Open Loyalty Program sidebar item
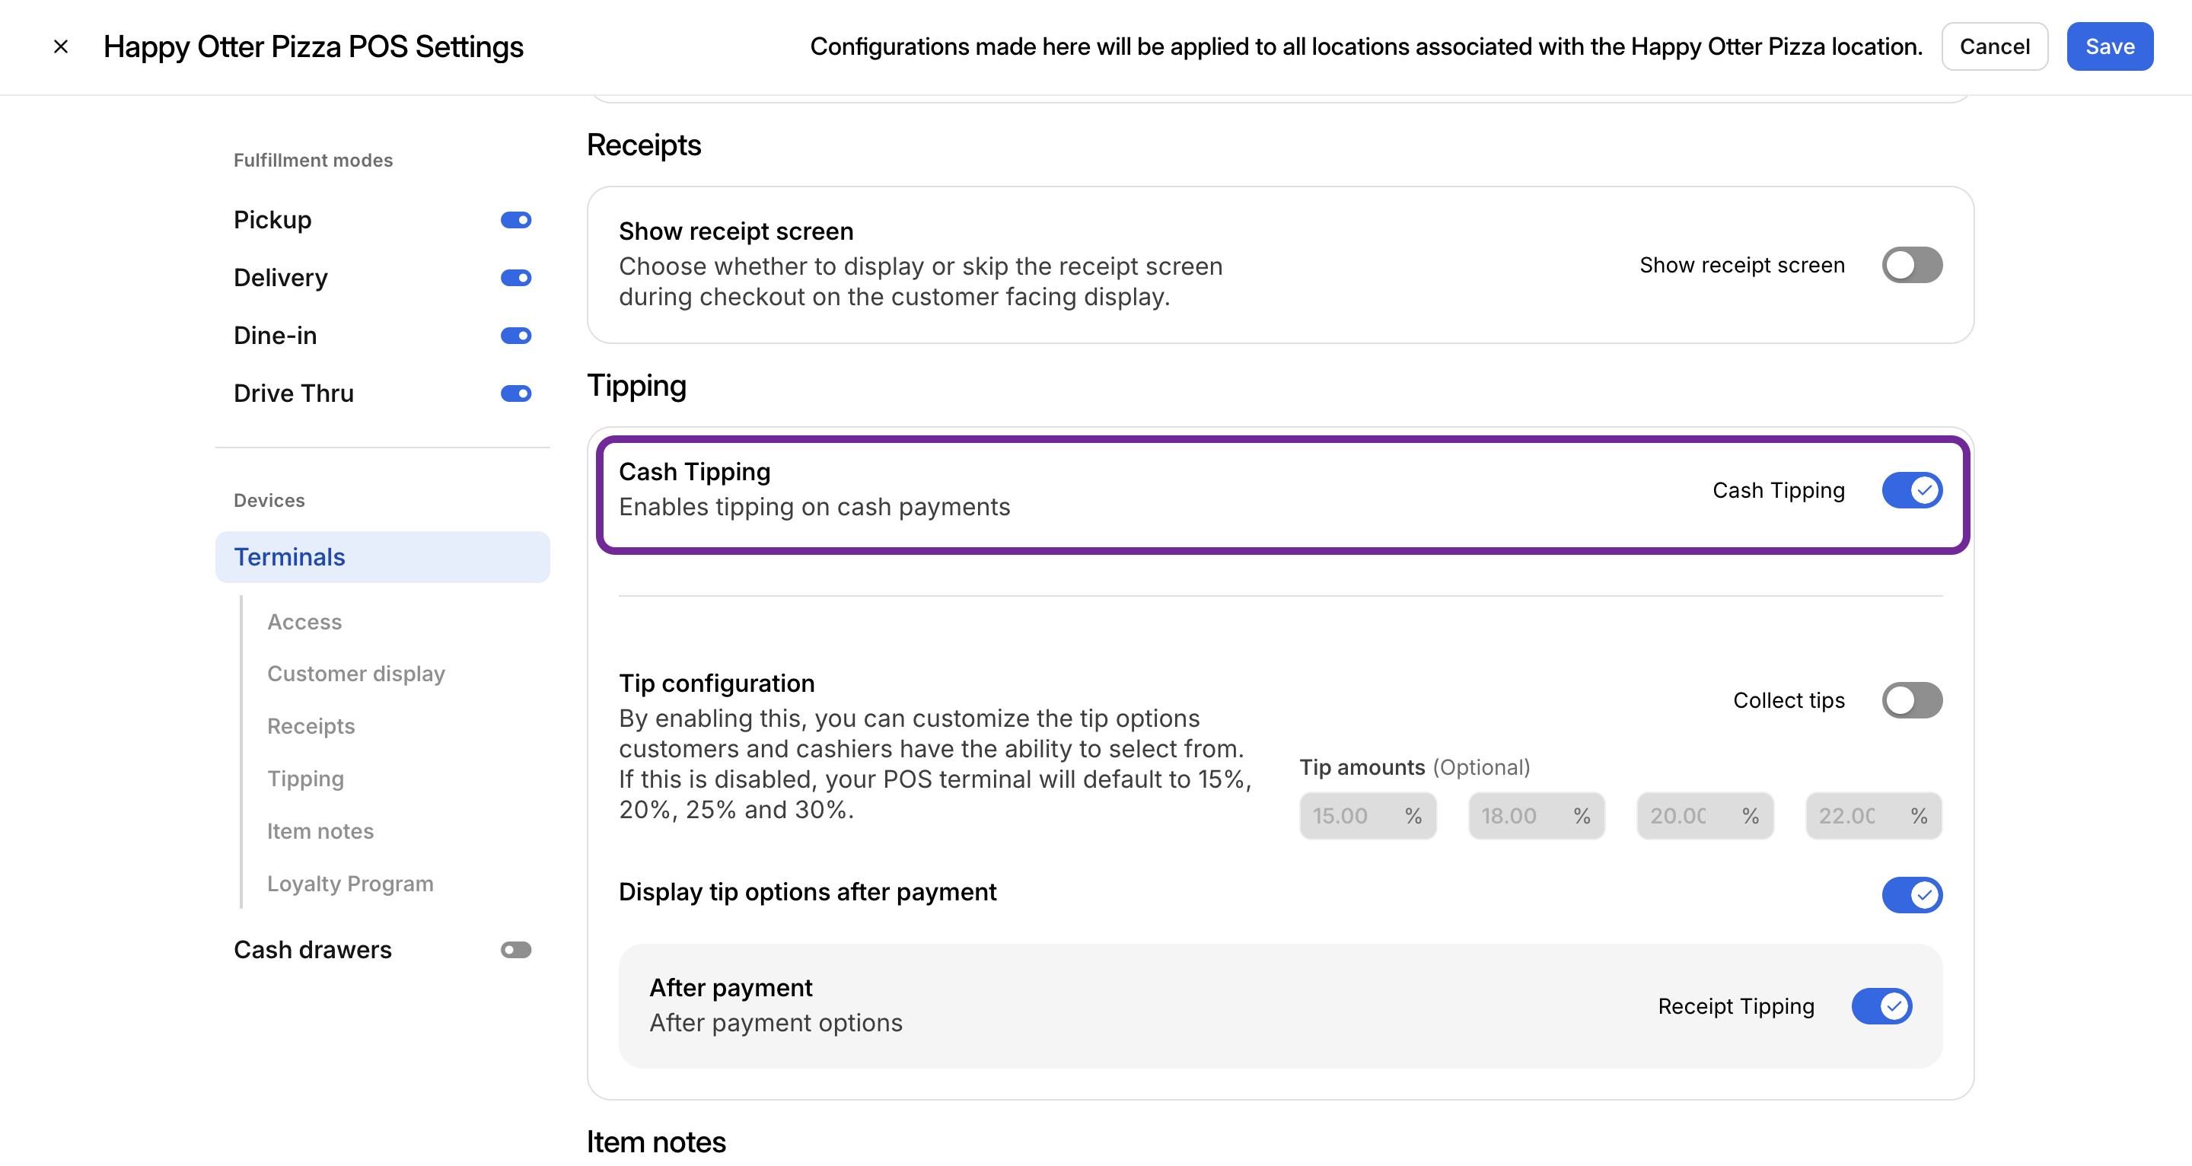 tap(351, 884)
